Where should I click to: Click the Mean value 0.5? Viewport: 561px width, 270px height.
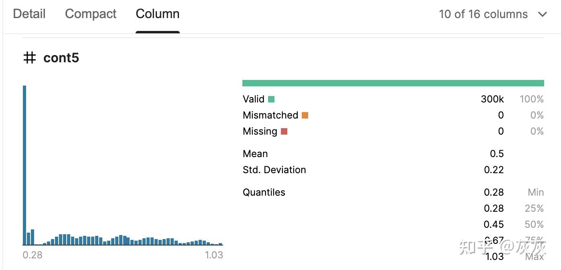pos(497,154)
